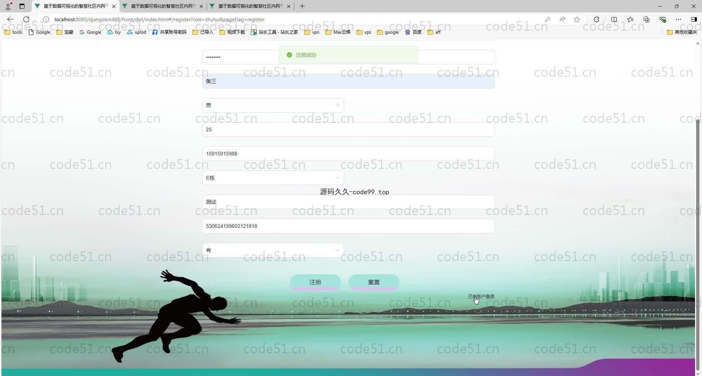Reload the current page
This screenshot has height=376, width=702.
coord(26,19)
